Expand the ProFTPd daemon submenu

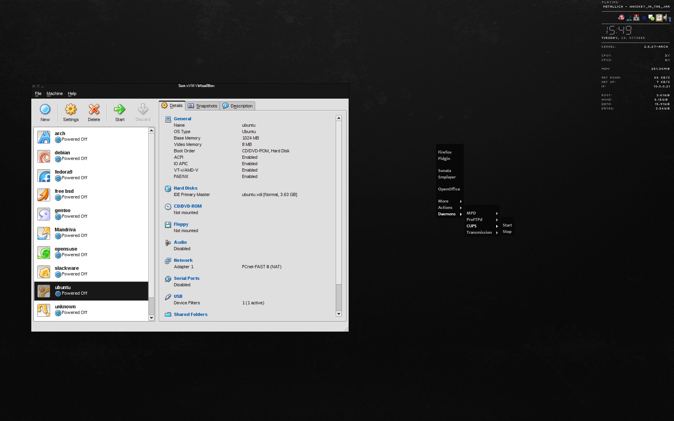(x=482, y=220)
